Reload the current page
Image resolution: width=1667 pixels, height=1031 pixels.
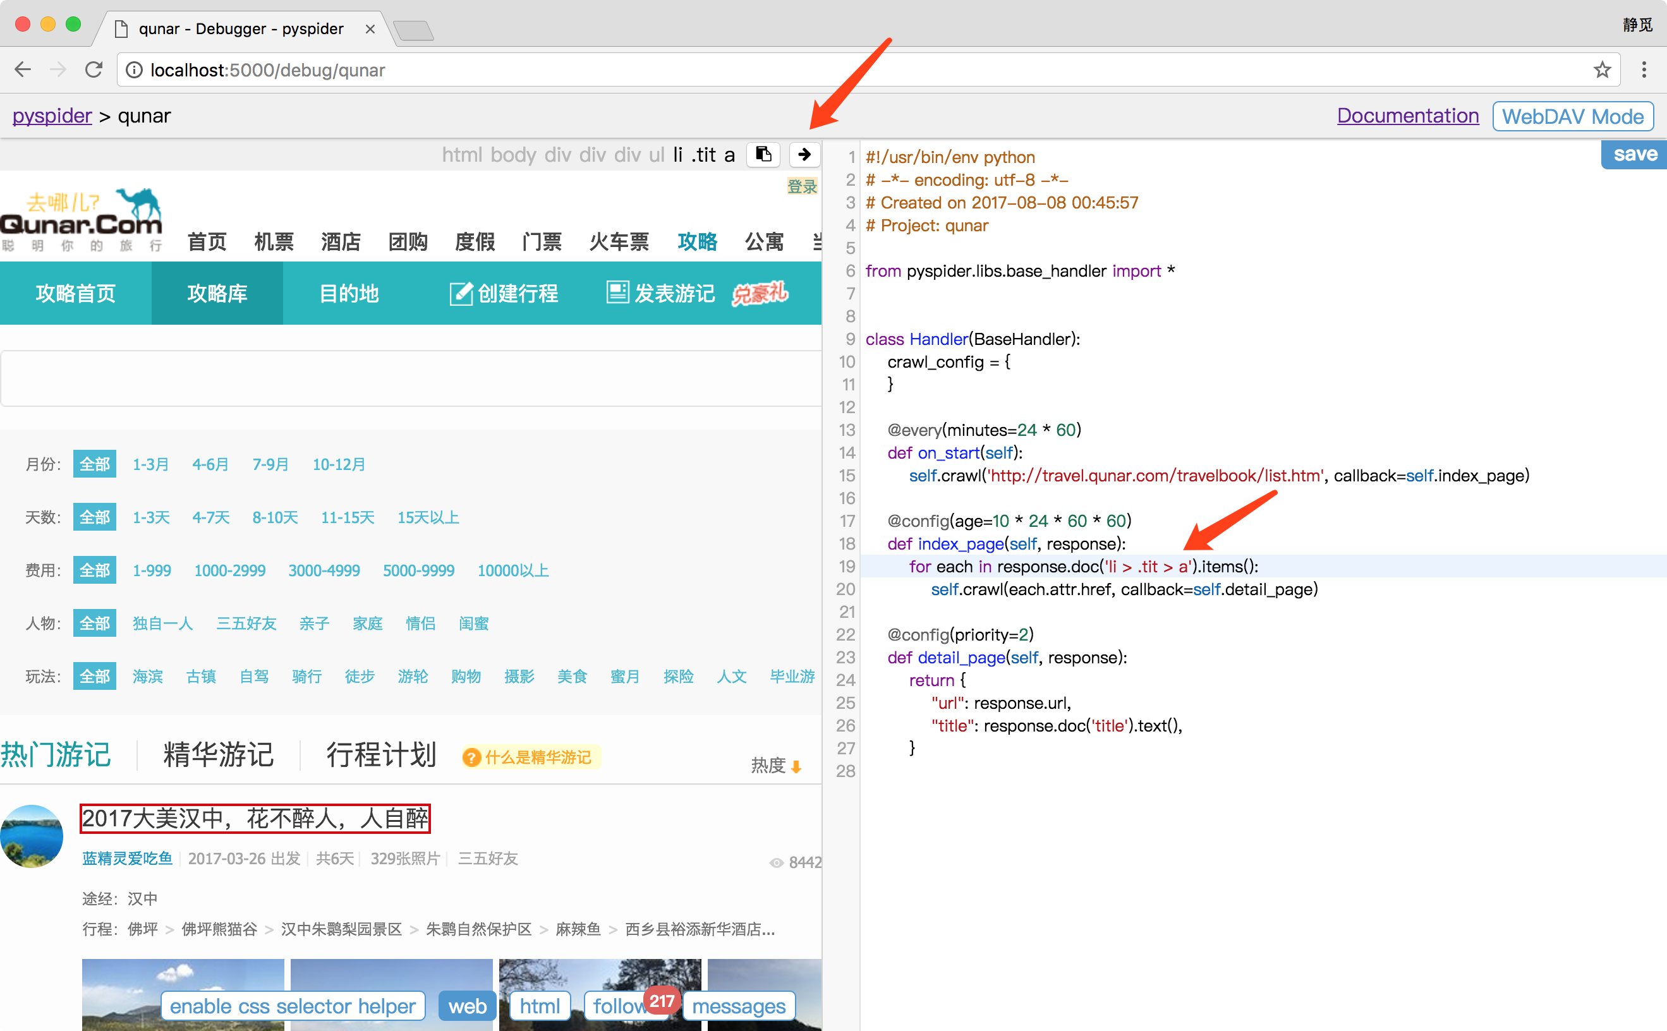(94, 69)
